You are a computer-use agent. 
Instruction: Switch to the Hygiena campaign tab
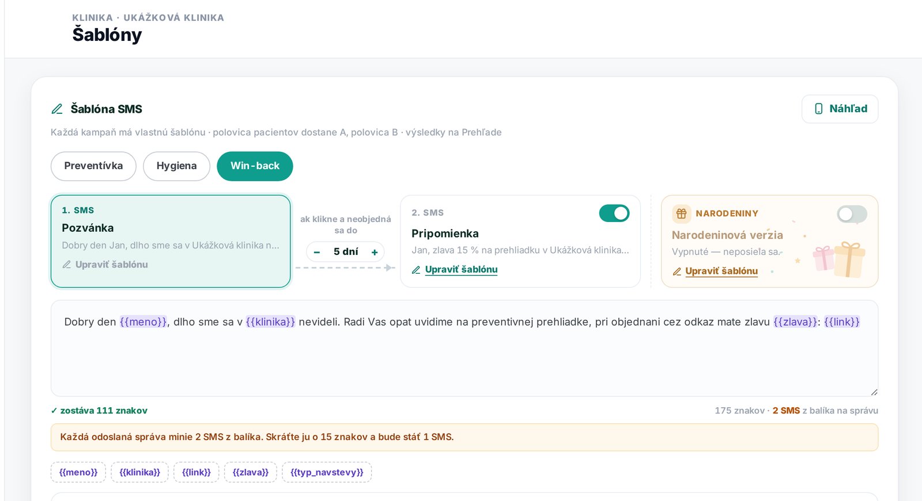[x=176, y=166]
